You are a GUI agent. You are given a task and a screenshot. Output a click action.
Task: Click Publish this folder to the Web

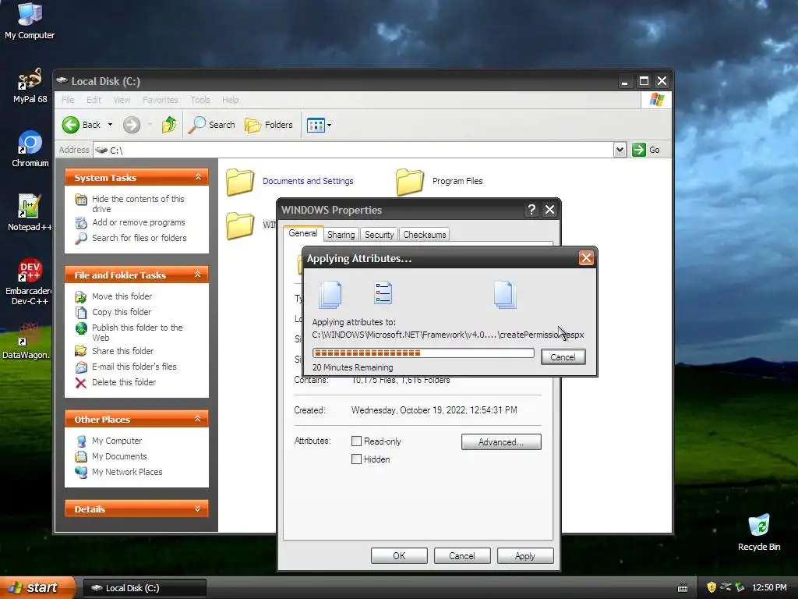137,332
